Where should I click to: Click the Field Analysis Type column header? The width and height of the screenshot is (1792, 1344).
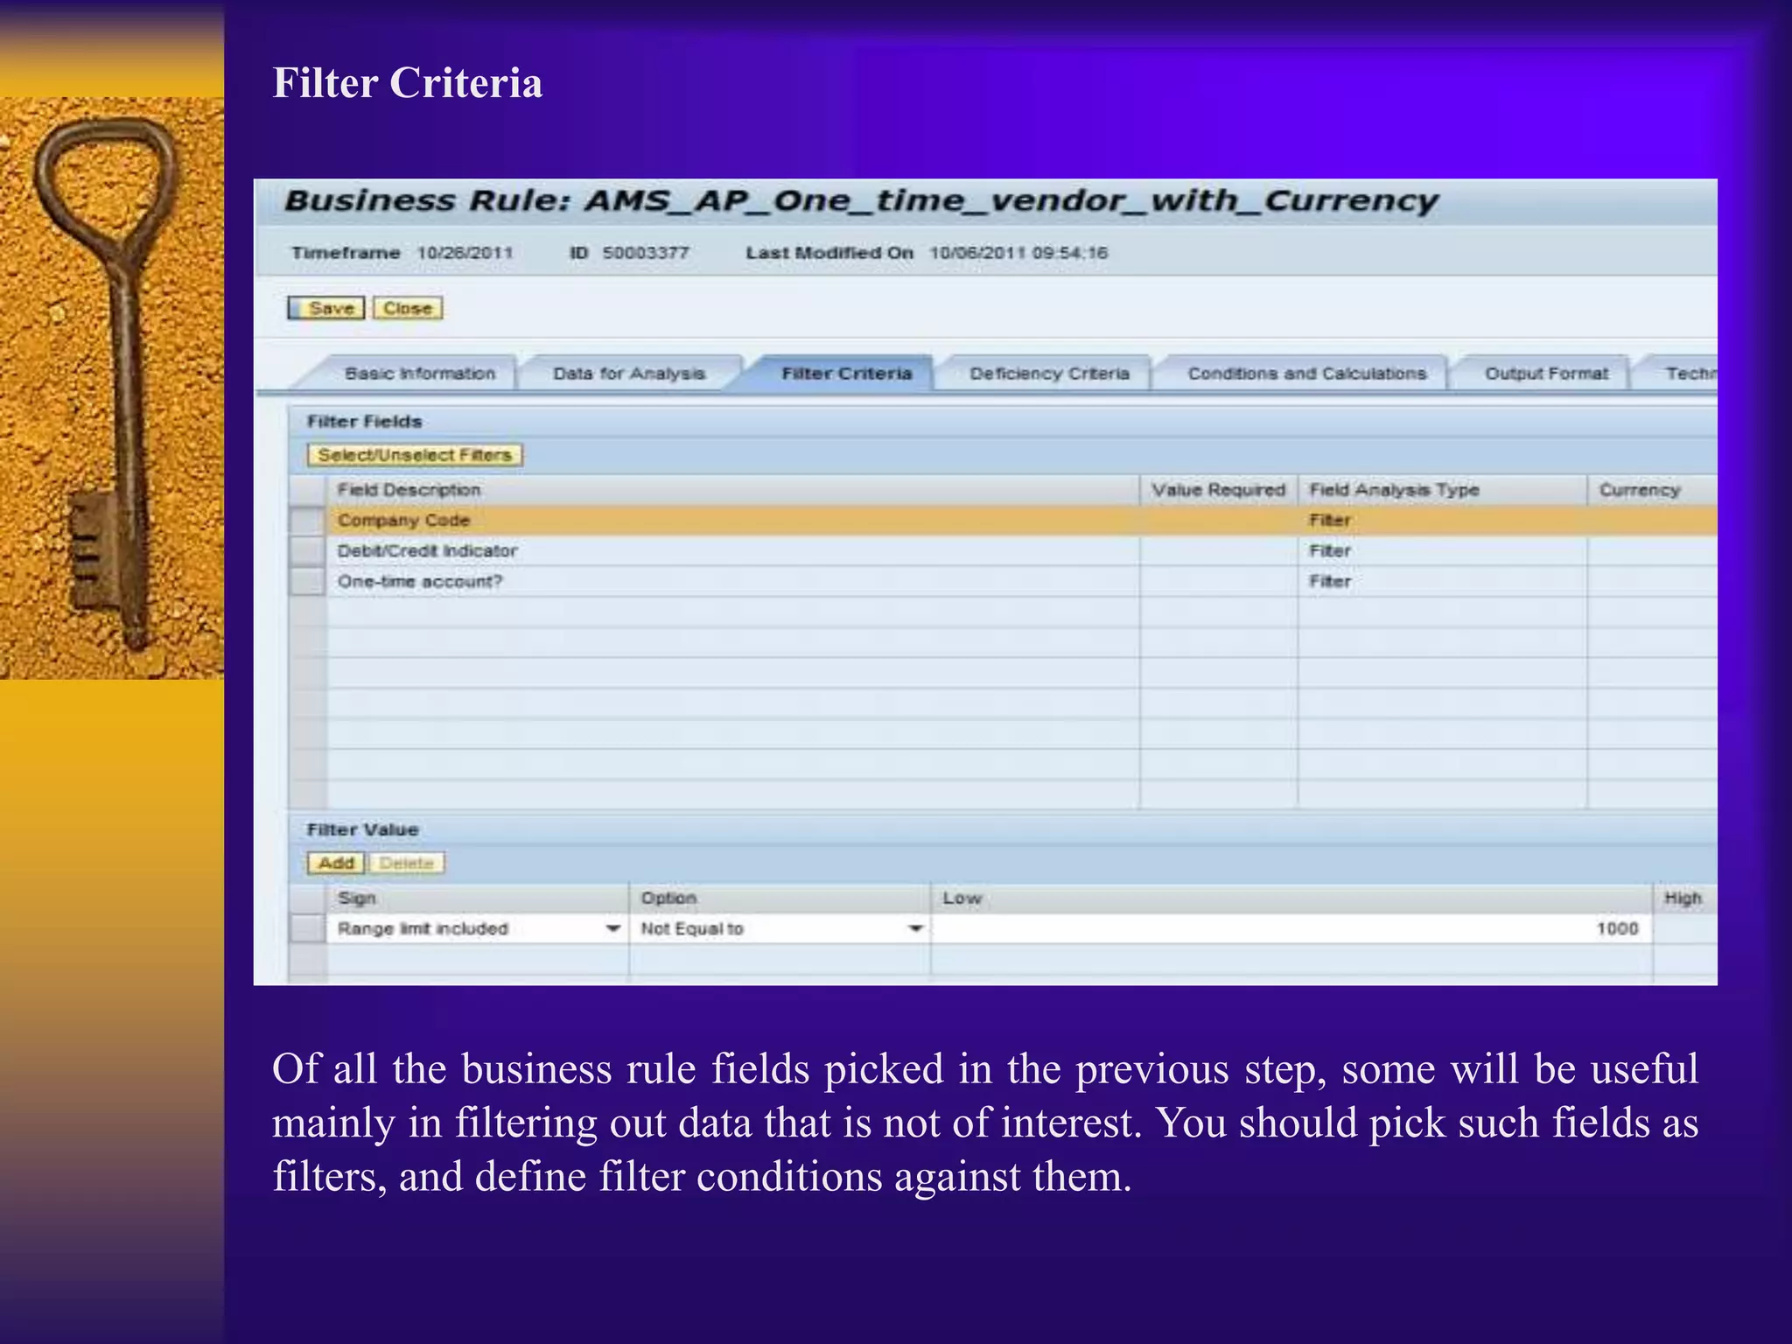(x=1393, y=490)
